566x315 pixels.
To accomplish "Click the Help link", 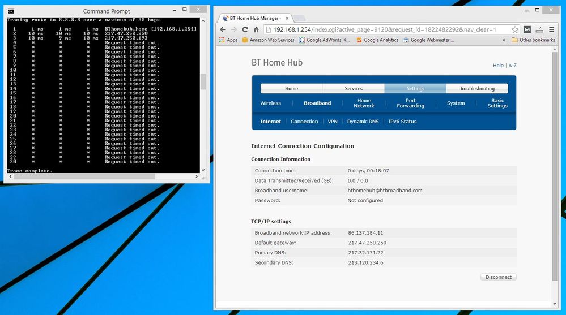I will tap(498, 65).
